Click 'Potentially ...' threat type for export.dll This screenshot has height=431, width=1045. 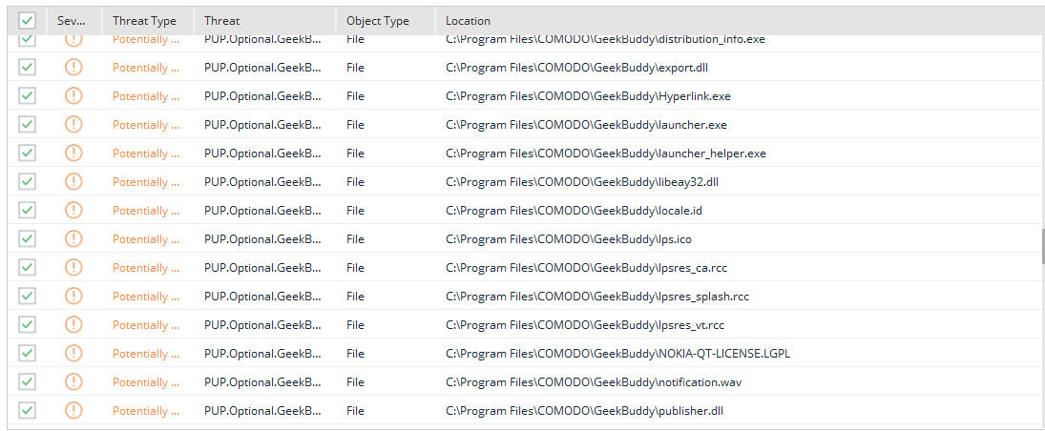click(146, 68)
